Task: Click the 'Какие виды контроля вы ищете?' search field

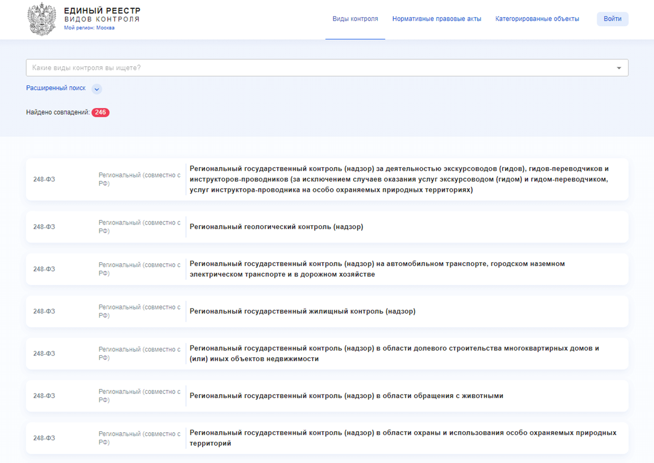Action: [318, 68]
